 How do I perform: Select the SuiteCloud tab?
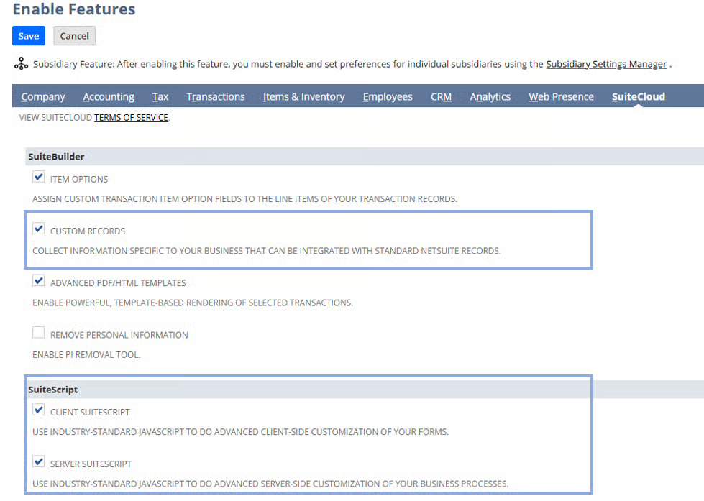tap(639, 96)
